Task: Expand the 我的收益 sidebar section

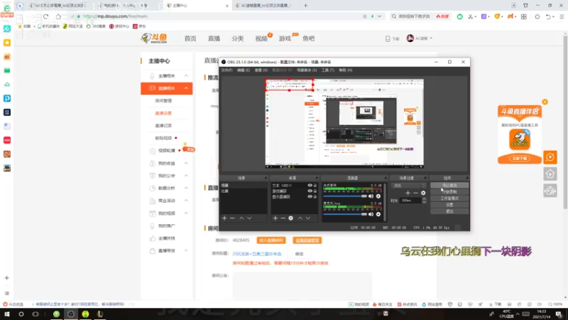Action: (186, 164)
